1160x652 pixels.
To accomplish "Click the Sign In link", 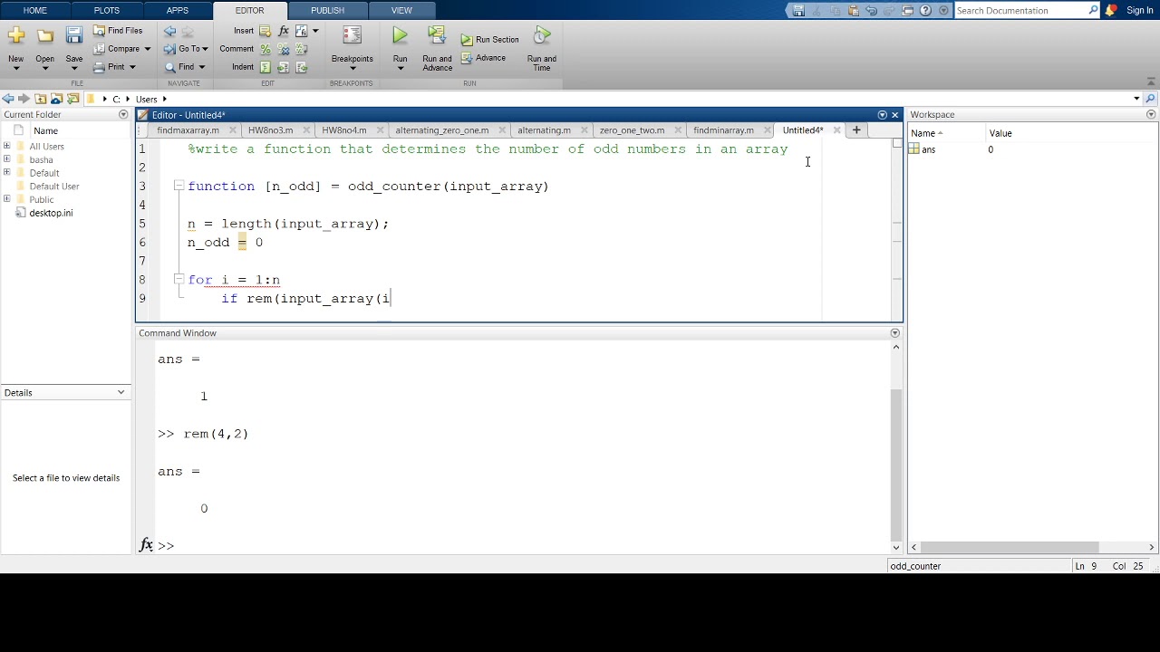I will [x=1139, y=11].
